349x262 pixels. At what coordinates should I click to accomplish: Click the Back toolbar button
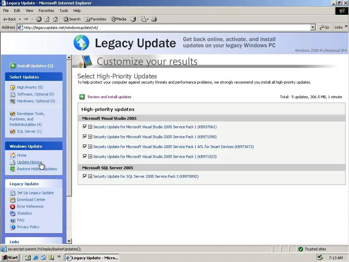coord(9,19)
